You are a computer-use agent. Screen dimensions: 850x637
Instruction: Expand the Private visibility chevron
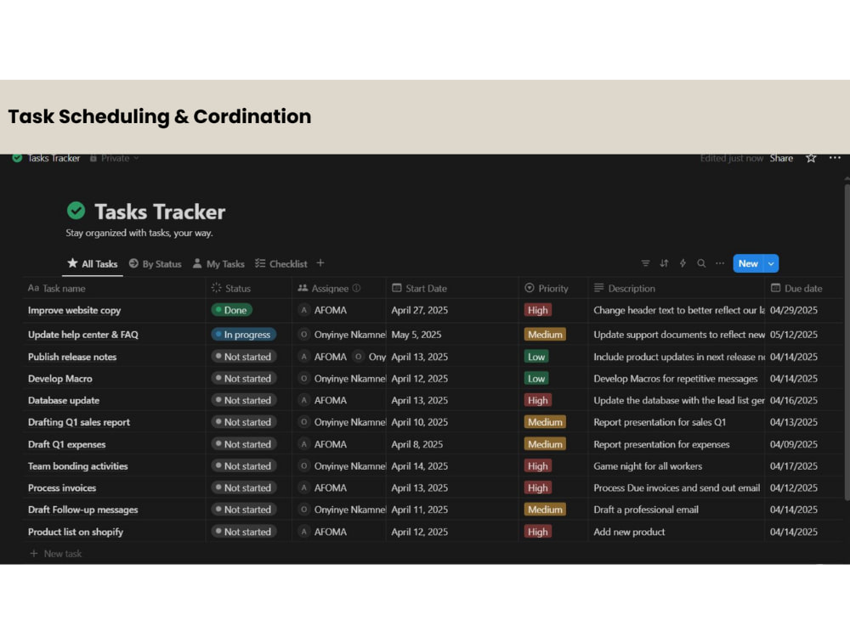point(136,158)
